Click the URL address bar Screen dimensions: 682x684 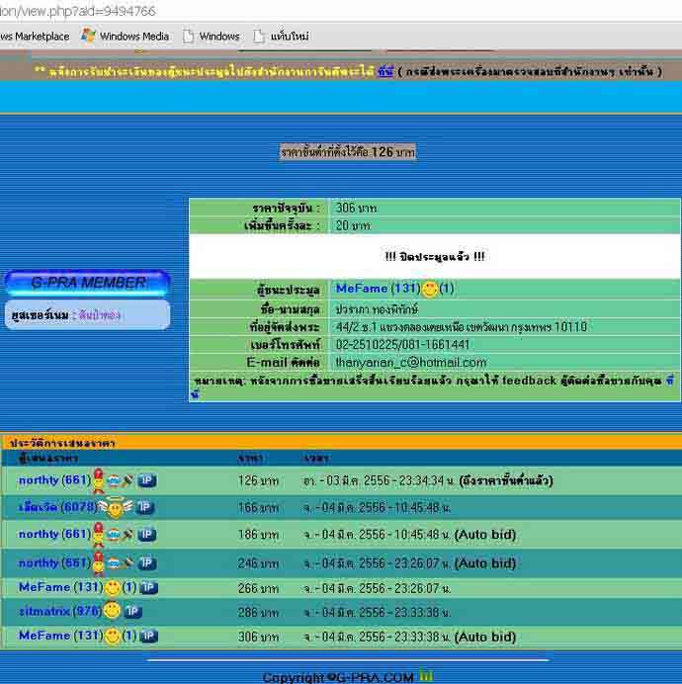pos(297,11)
